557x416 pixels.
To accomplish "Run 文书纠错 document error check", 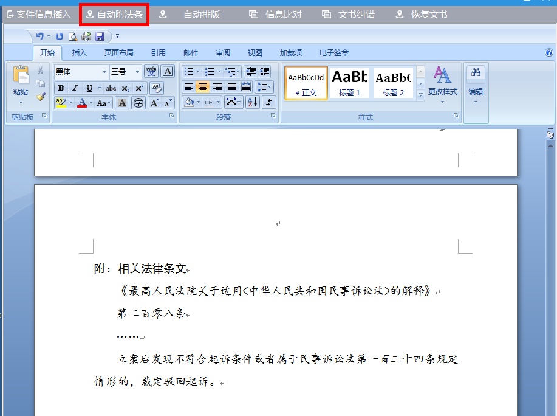I will 348,15.
